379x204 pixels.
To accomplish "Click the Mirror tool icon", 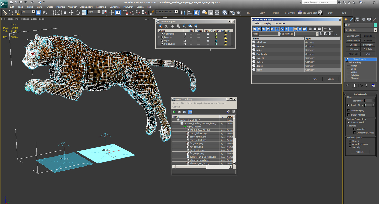I will (x=183, y=12).
